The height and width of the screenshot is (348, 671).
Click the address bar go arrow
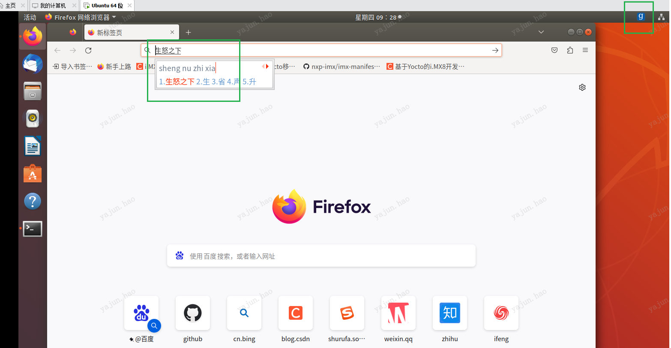pyautogui.click(x=495, y=51)
